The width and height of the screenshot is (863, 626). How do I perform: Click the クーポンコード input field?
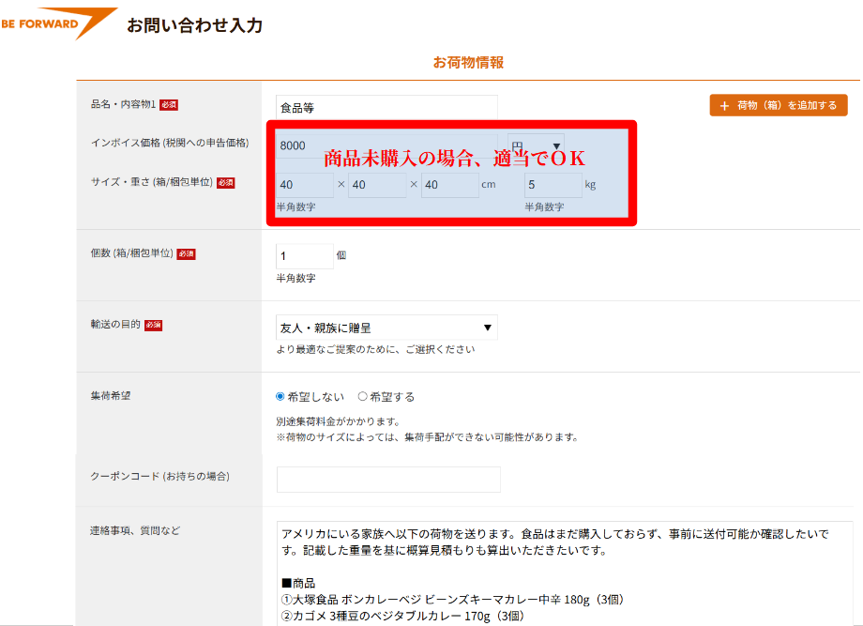coord(386,480)
